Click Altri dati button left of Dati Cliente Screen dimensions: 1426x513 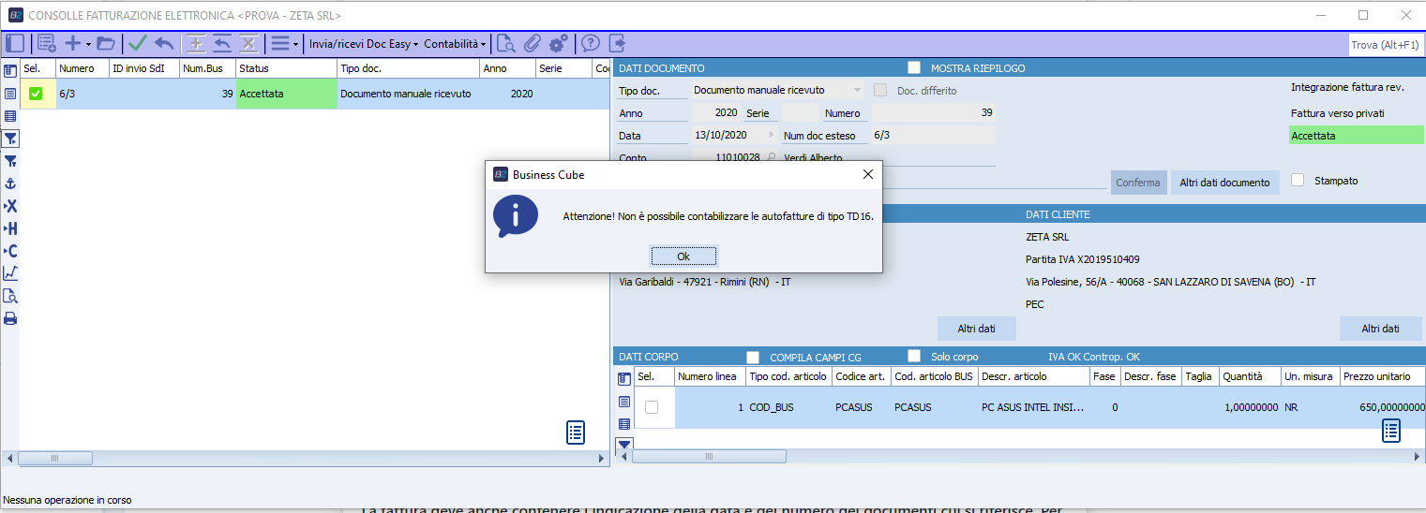[976, 329]
